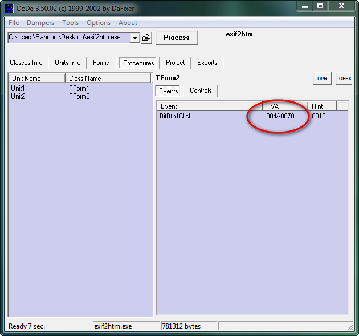Close the DeDe window

[x=341, y=6]
